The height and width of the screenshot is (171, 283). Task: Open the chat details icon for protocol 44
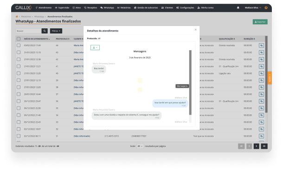click(261, 46)
